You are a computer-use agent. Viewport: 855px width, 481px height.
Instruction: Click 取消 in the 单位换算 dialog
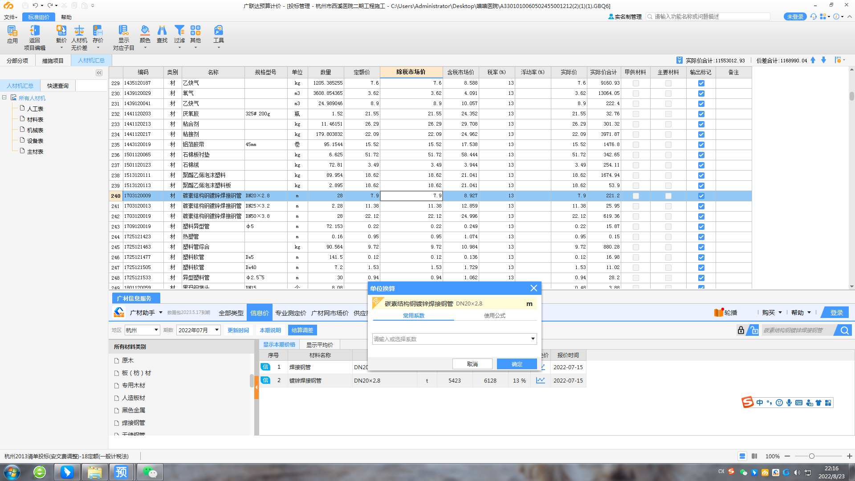pos(472,364)
